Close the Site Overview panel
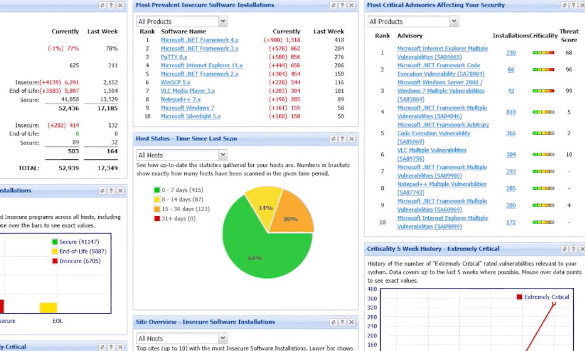Viewport: 585px width, 351px height. [352, 322]
